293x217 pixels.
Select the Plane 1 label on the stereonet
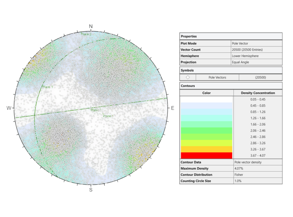[48, 87]
